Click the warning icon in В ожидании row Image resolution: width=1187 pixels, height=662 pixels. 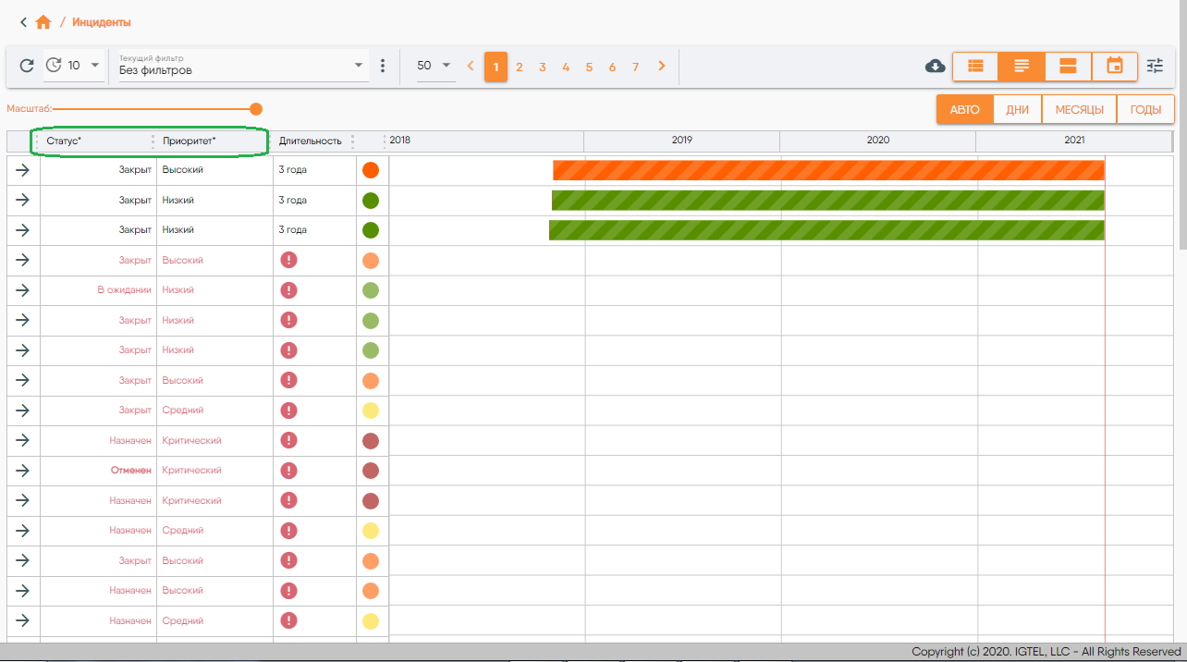(288, 290)
